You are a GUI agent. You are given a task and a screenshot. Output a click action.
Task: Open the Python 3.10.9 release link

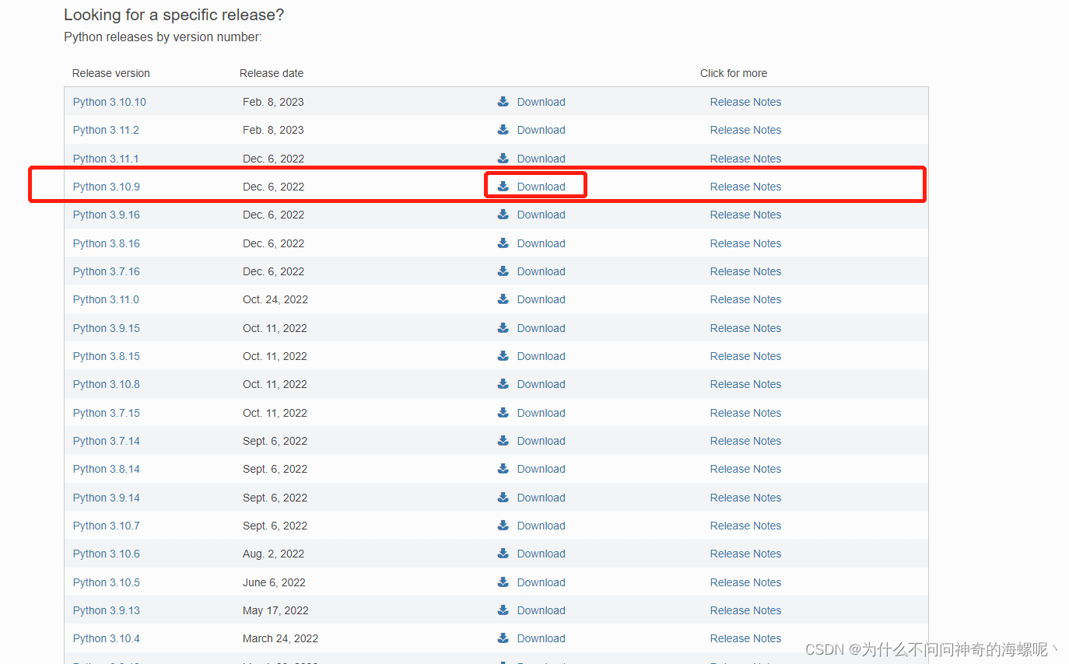[x=107, y=187]
